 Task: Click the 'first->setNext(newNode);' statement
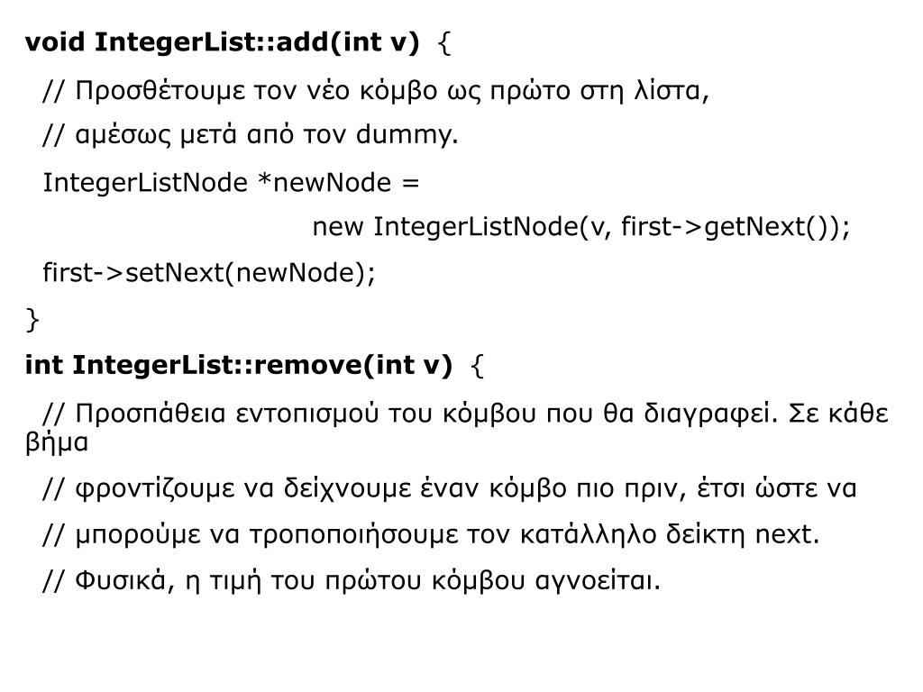click(209, 273)
